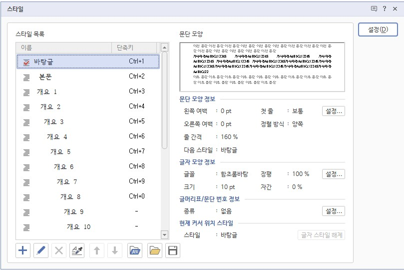Screen dimensions: 404x270
Task: Select the 본문 style
Action: coord(88,76)
